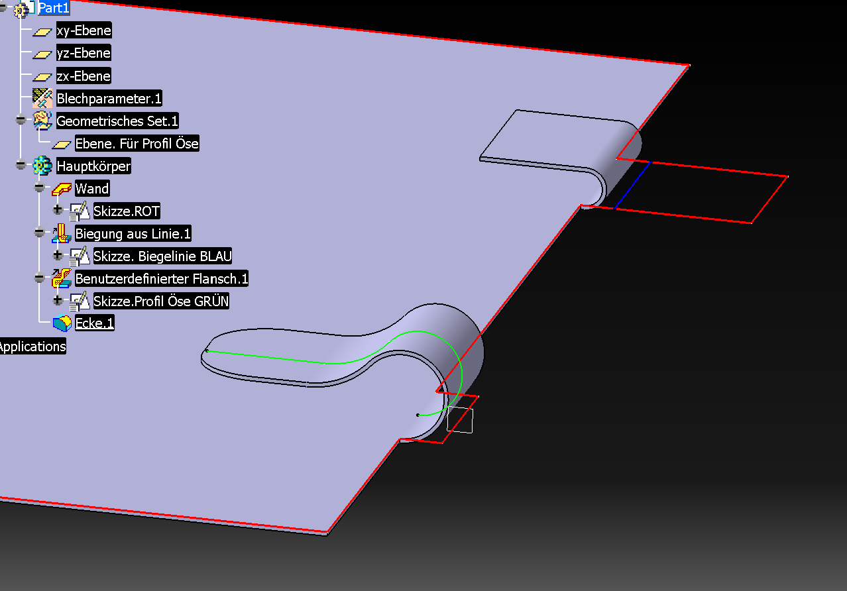Click the Part1 gear icon in tree
This screenshot has width=847, height=591.
pyautogui.click(x=21, y=9)
